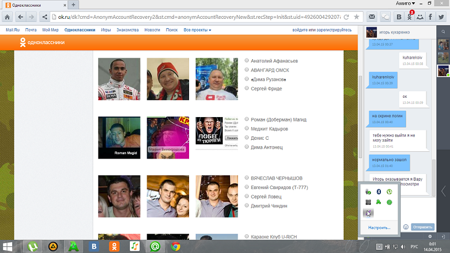Send the chat message with Отправить
The image size is (450, 253).
(x=423, y=227)
